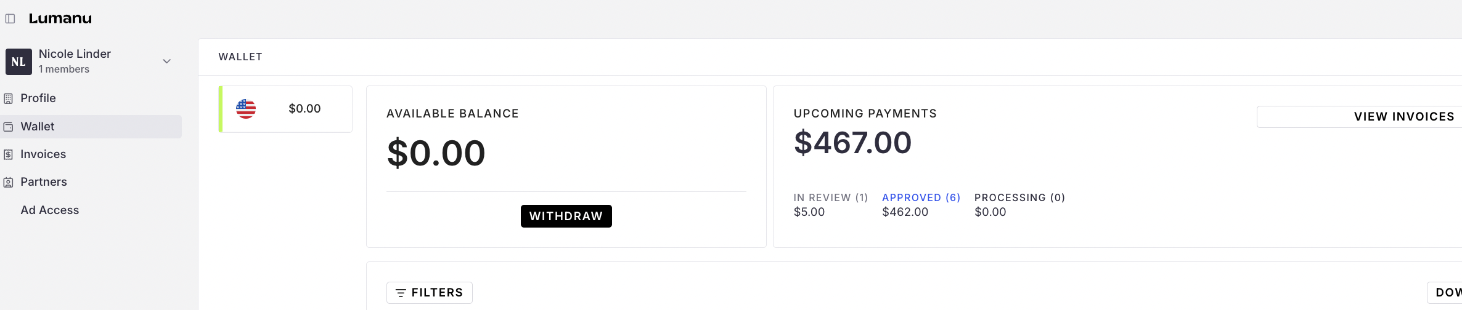The image size is (1462, 310).
Task: Click the Lumanu logo
Action: (60, 18)
